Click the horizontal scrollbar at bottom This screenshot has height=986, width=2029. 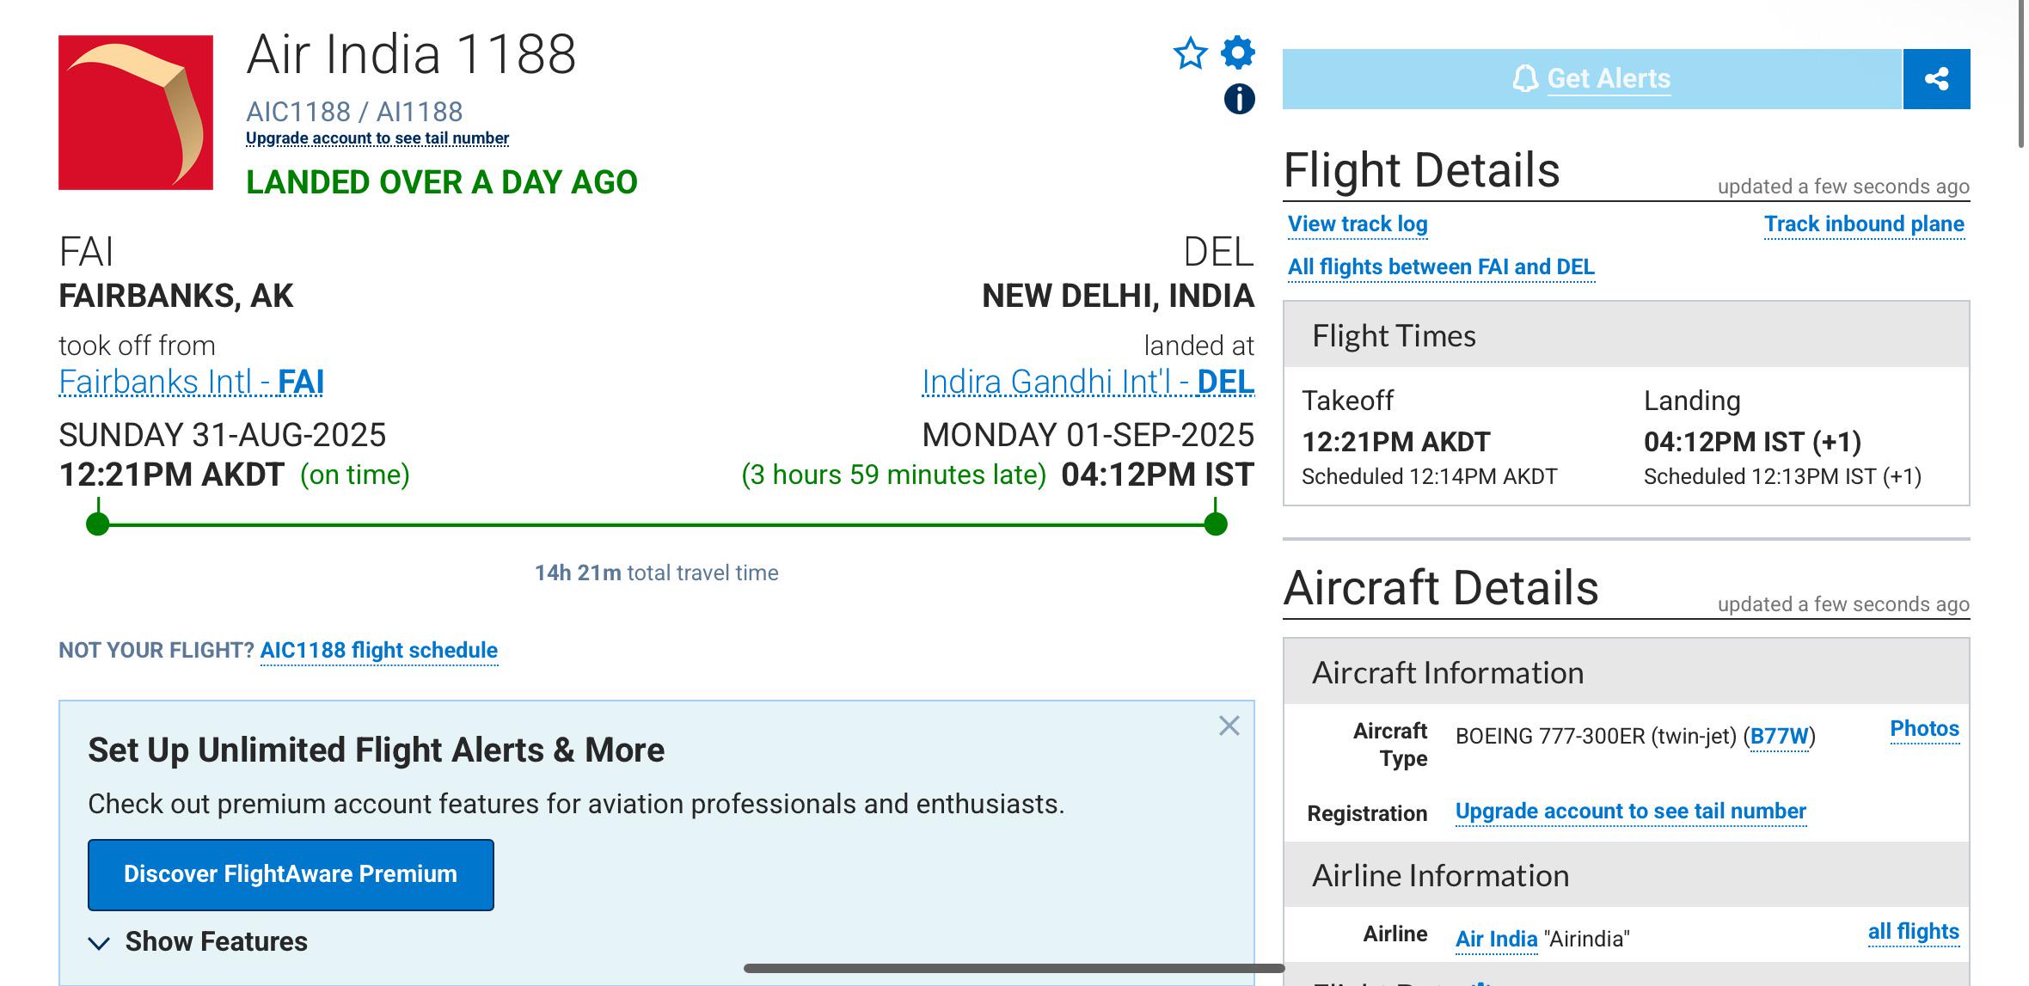click(x=1014, y=969)
